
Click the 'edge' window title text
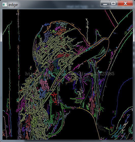13,5
